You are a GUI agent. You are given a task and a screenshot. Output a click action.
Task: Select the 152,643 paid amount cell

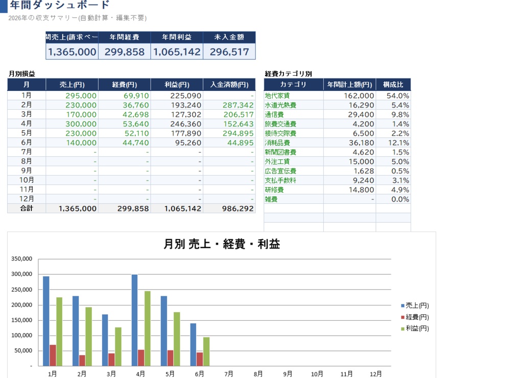click(x=229, y=124)
